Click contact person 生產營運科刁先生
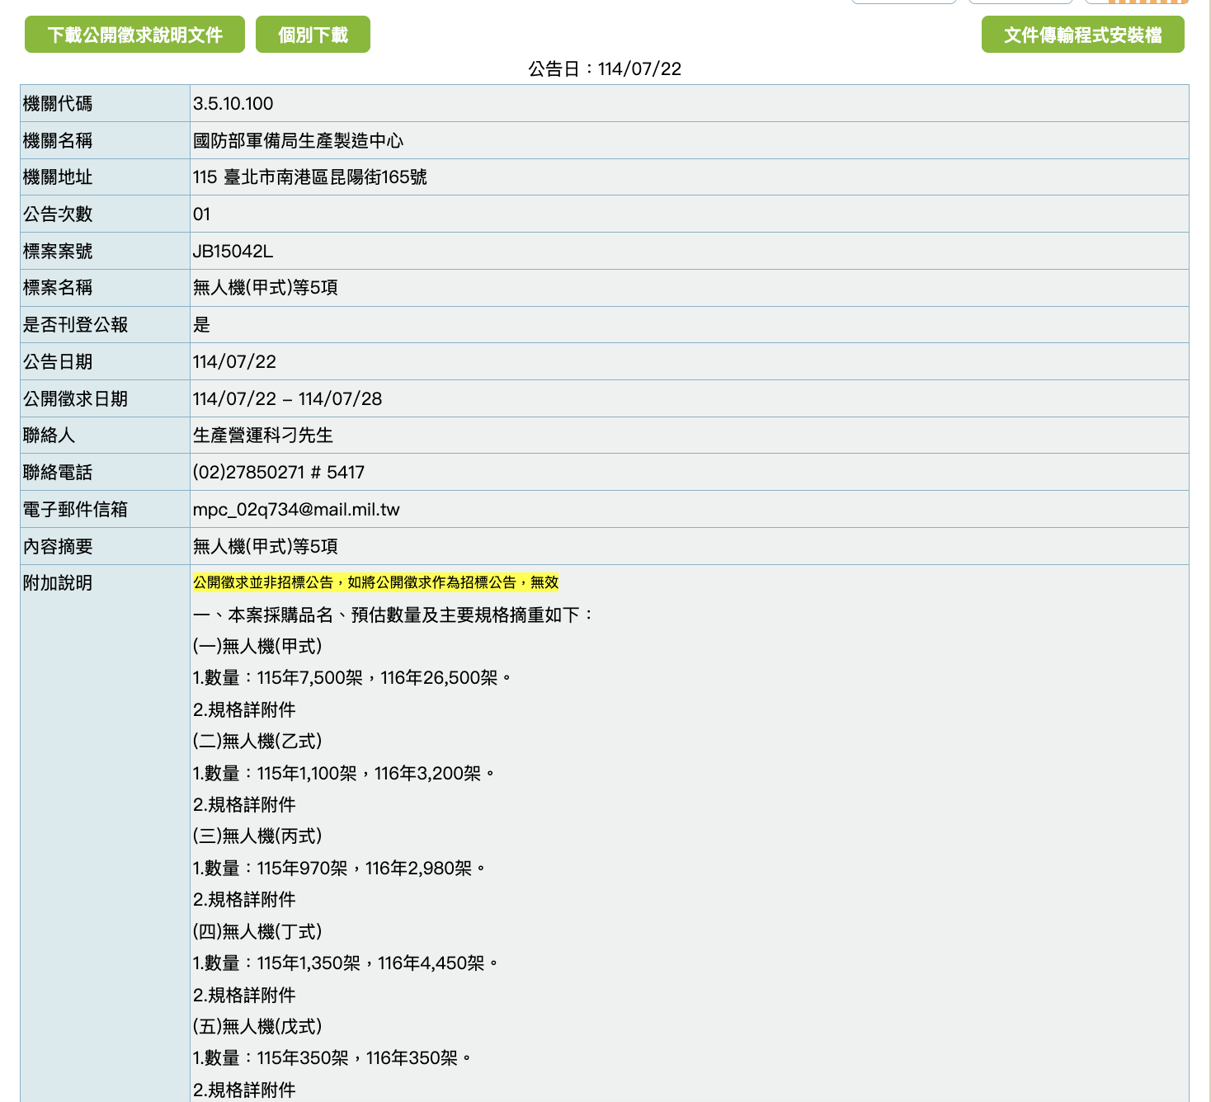 (262, 436)
